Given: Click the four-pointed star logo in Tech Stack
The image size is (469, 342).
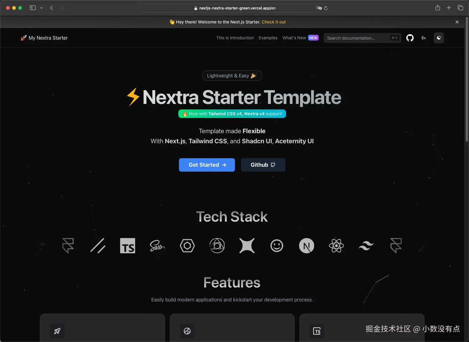Looking at the screenshot, I should coord(247,246).
